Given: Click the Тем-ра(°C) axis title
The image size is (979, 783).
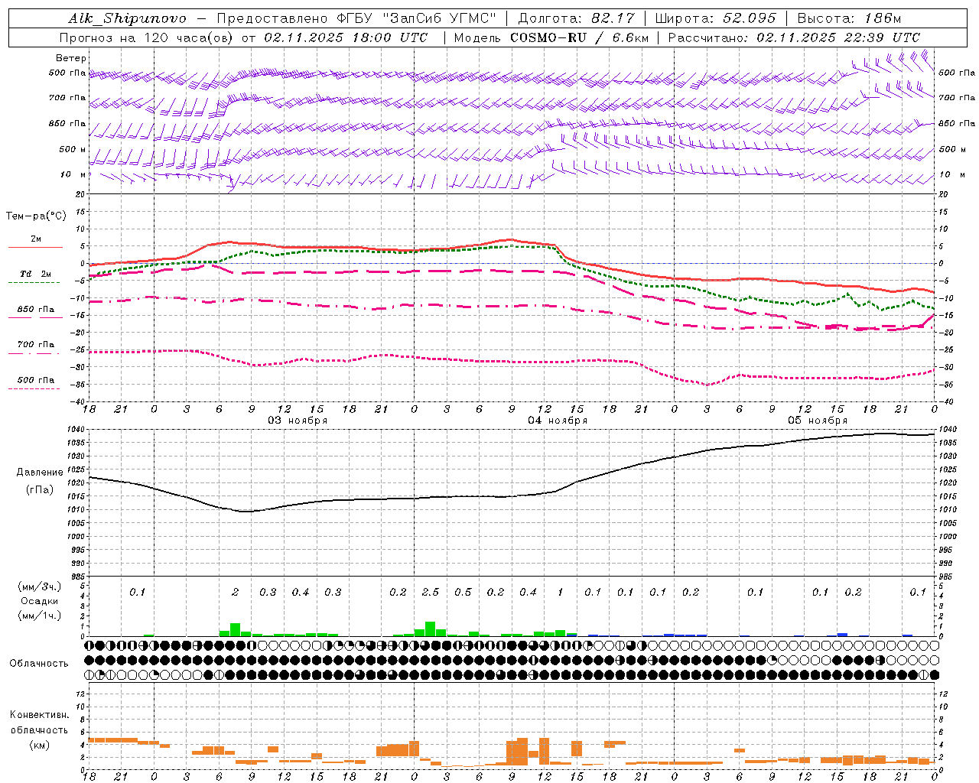Looking at the screenshot, I should pos(36,216).
